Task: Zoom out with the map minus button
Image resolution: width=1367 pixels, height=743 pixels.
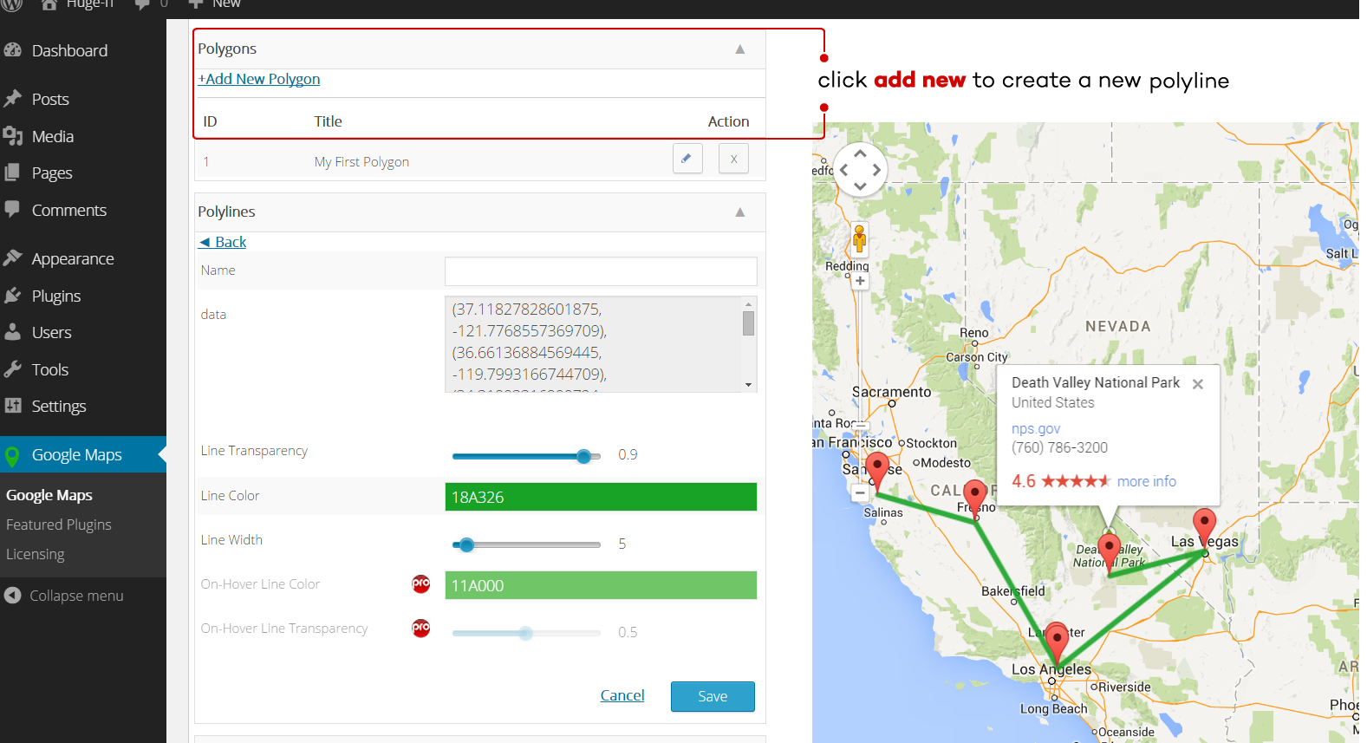Action: [x=860, y=492]
